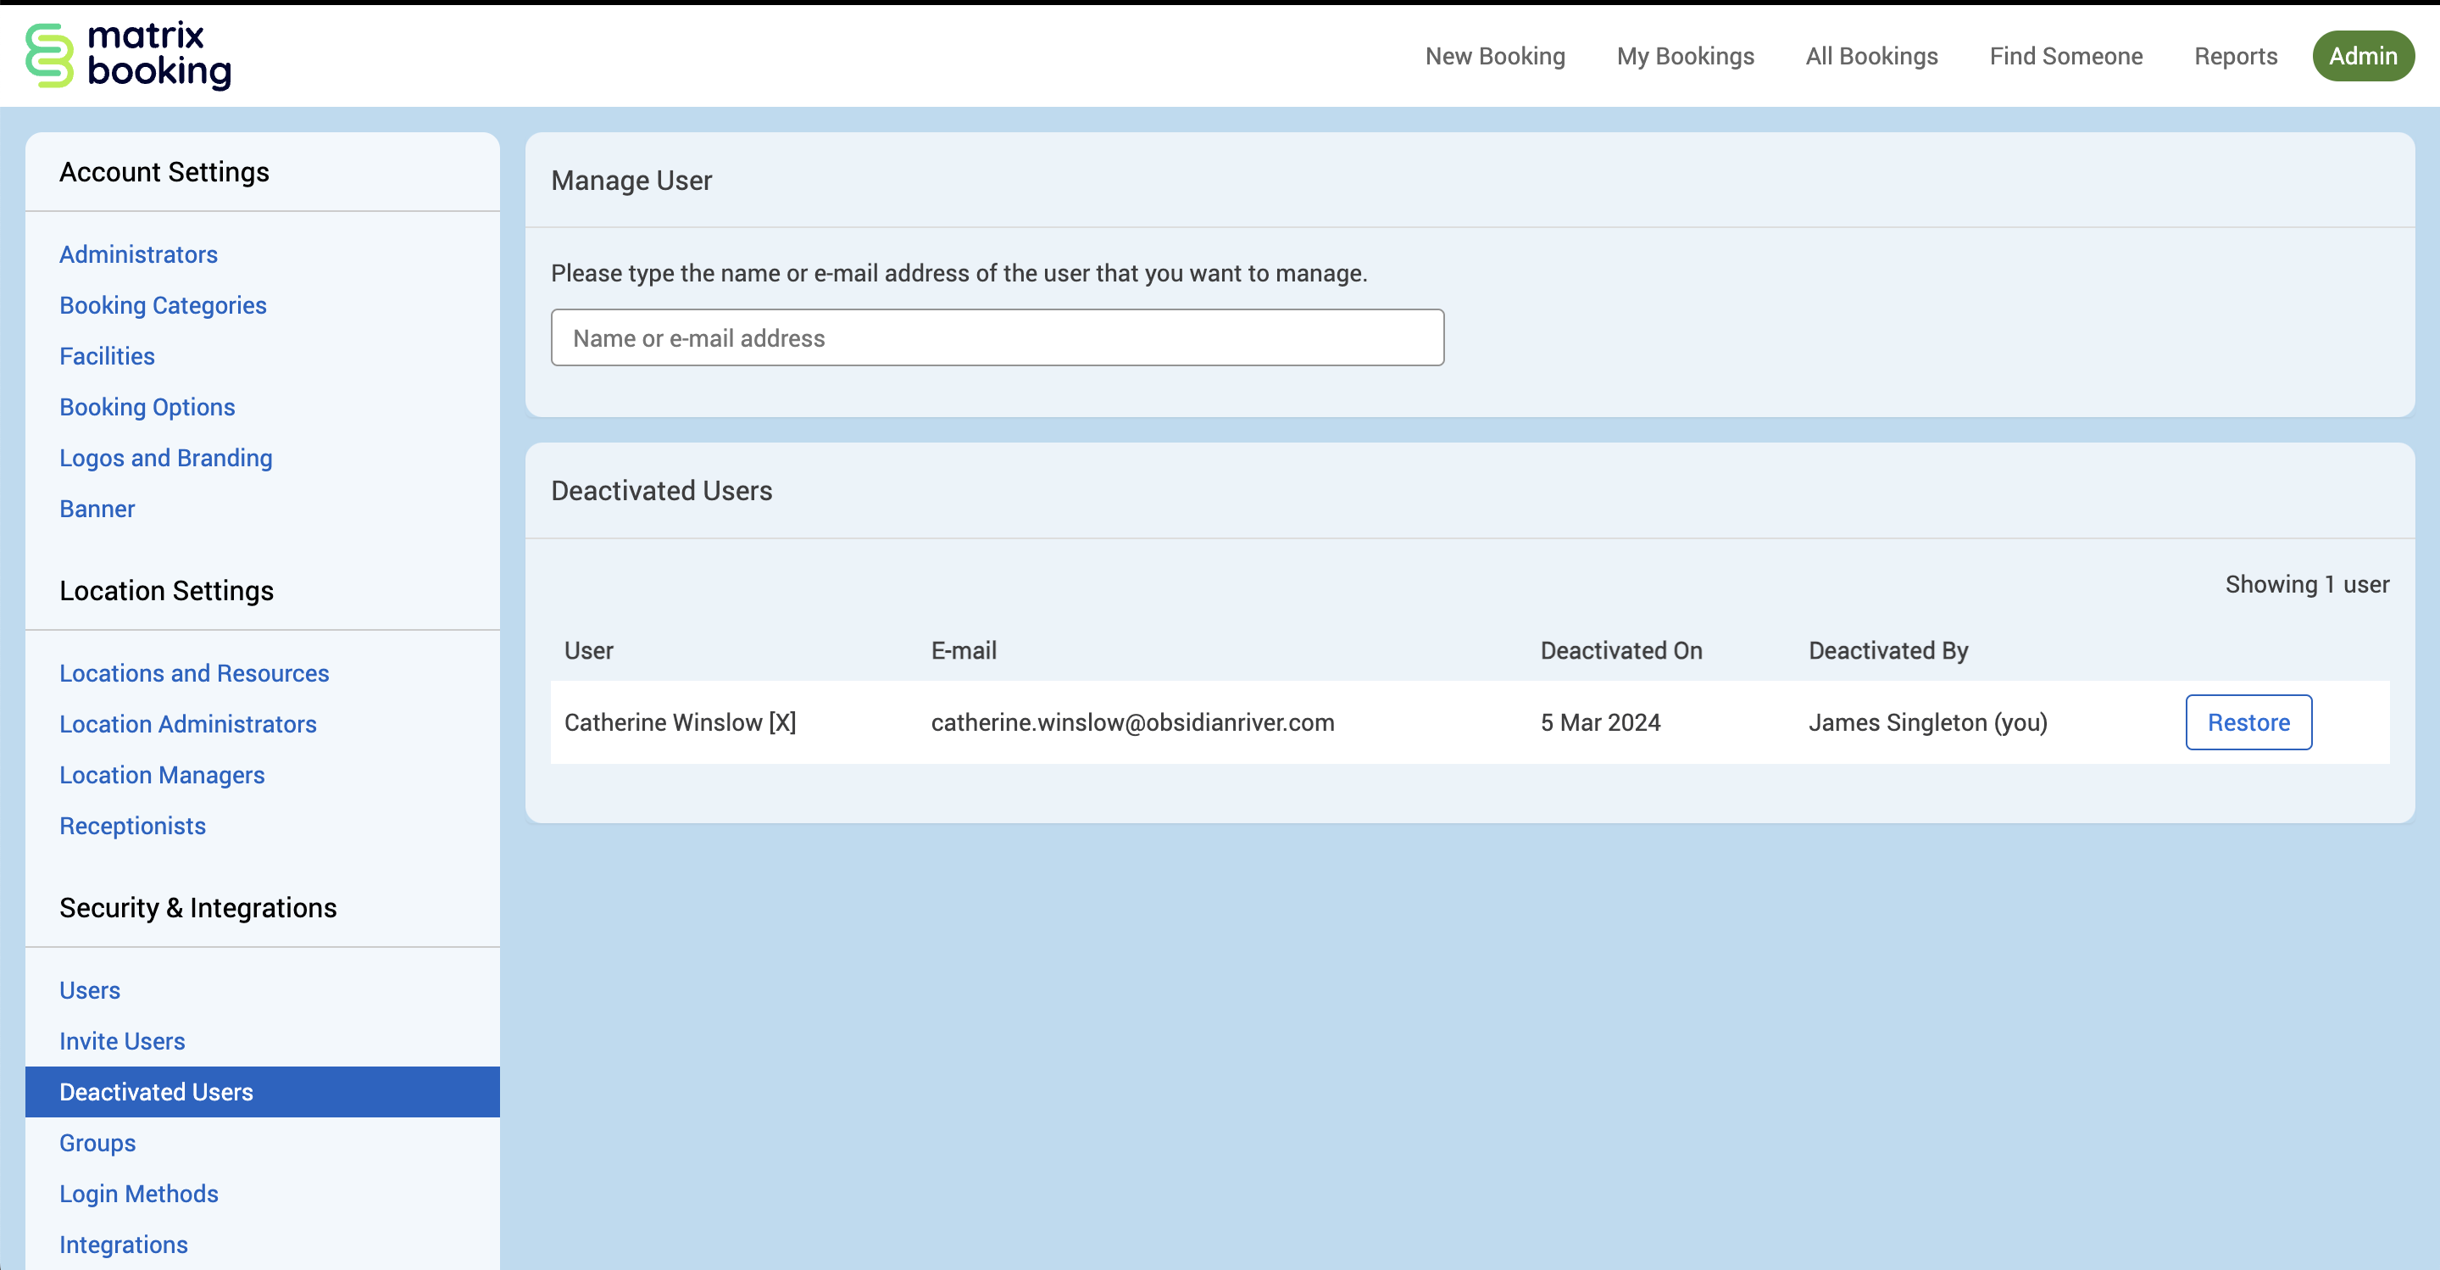Go to Login Methods
The image size is (2440, 1270).
tap(138, 1193)
